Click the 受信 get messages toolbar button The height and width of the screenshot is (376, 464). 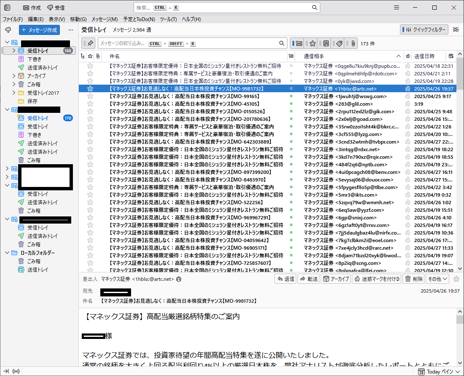click(56, 8)
